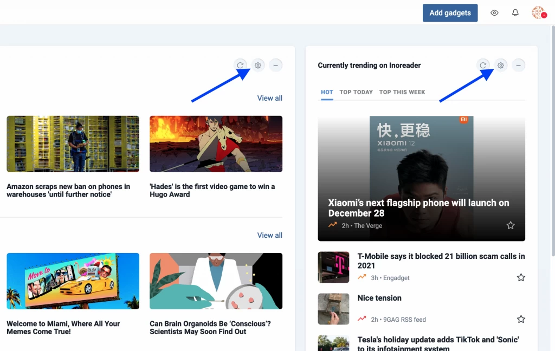Click the Add gadgets button
The width and height of the screenshot is (555, 351).
[x=450, y=13]
